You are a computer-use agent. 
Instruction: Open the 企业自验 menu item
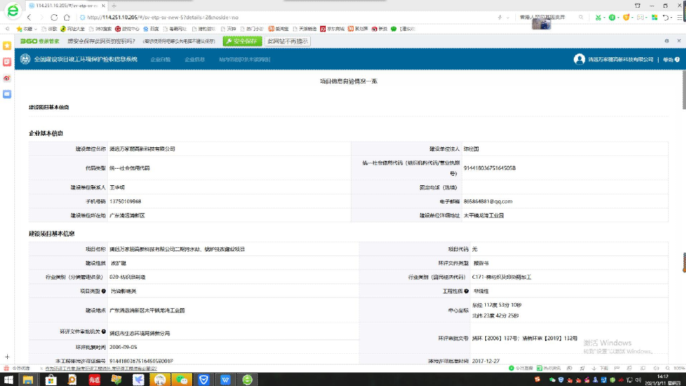coord(161,59)
